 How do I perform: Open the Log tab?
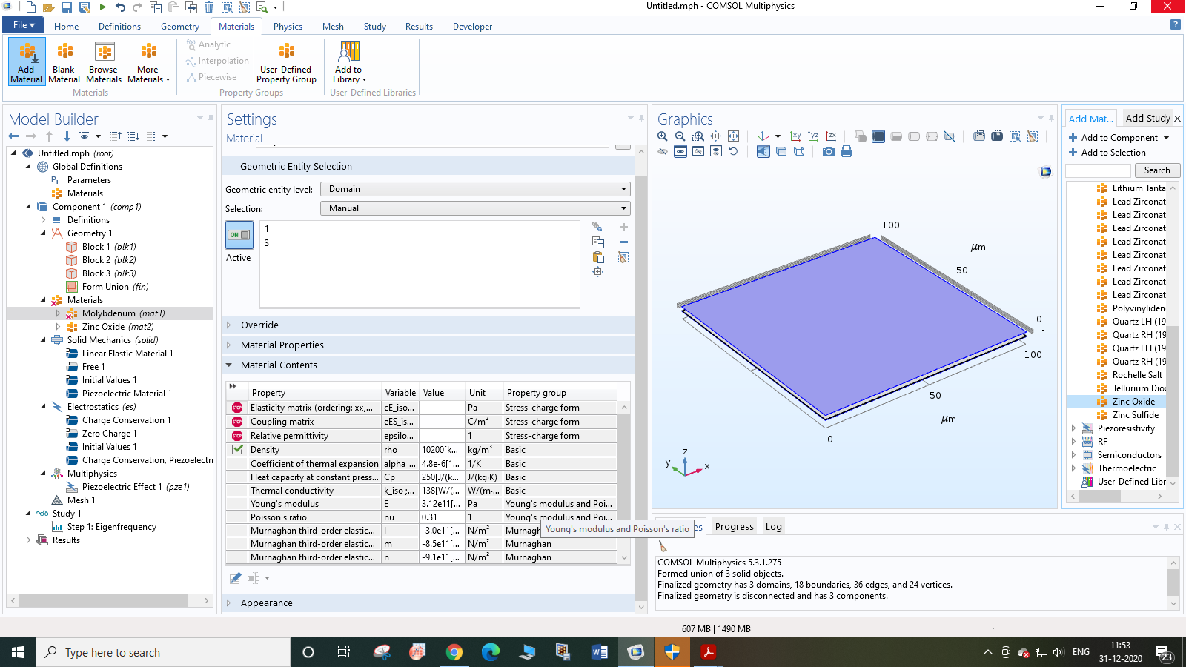point(773,527)
